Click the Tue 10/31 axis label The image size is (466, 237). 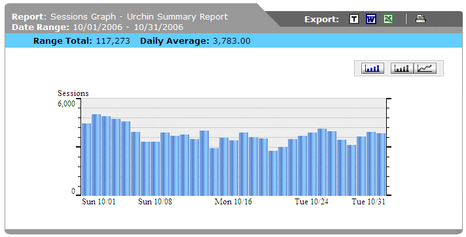point(368,202)
